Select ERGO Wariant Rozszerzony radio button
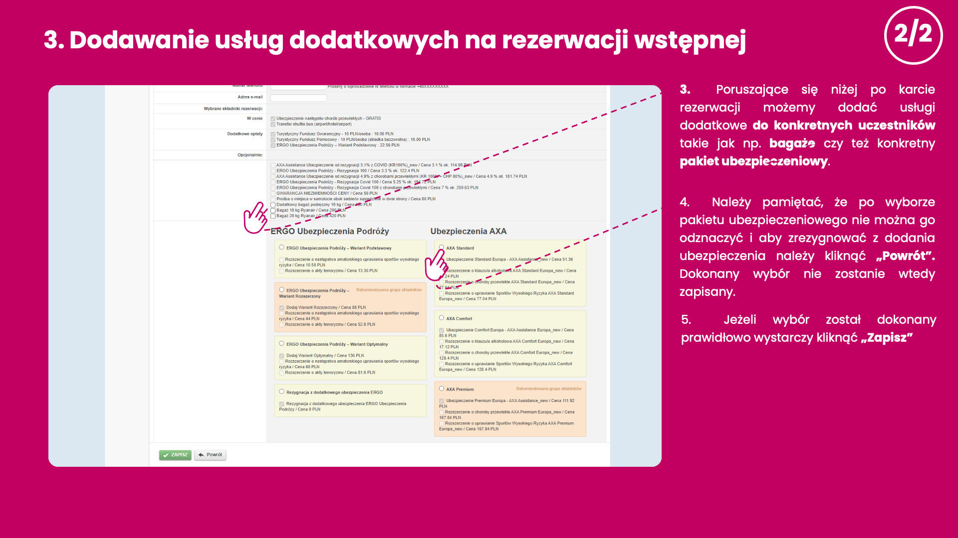This screenshot has width=958, height=538. (x=281, y=290)
